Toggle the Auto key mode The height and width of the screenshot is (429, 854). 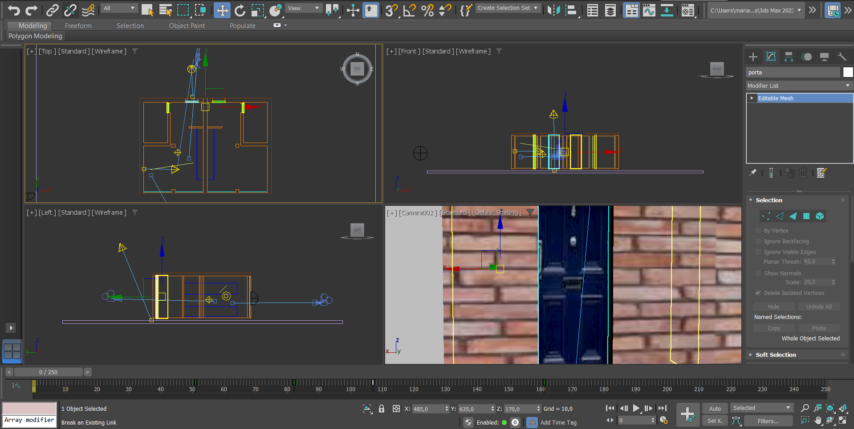(715, 409)
